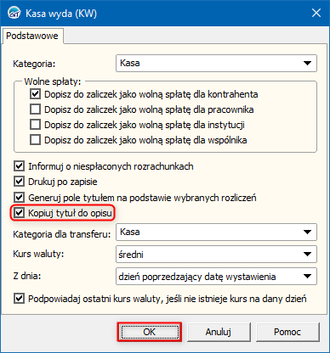The image size is (330, 353).
Task: Enable wolną spłatę dla wspólnika checkbox
Action: pyautogui.click(x=35, y=140)
